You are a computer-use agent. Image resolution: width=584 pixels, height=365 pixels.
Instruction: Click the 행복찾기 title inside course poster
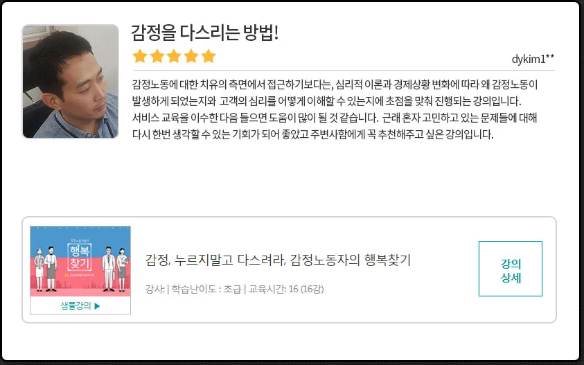click(x=80, y=257)
